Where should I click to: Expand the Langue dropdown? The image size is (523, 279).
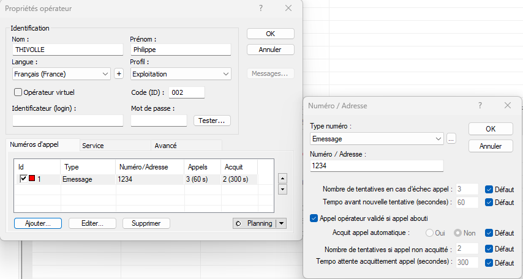click(105, 74)
